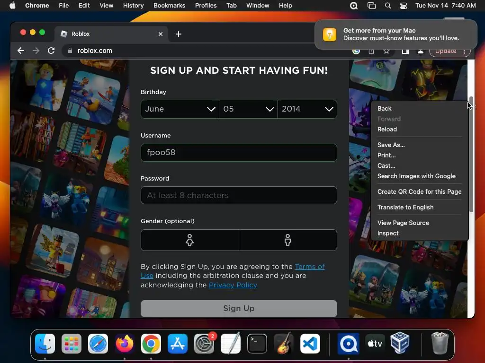Image resolution: width=485 pixels, height=363 pixels.
Task: Click the lock icon beside roblox.com
Action: pos(70,51)
